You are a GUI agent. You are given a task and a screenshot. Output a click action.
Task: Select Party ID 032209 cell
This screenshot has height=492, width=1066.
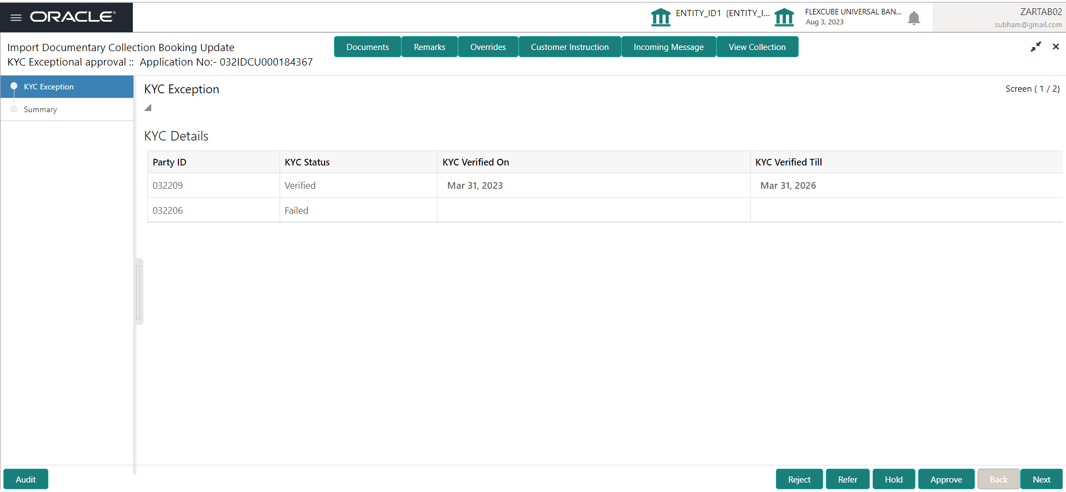[213, 185]
